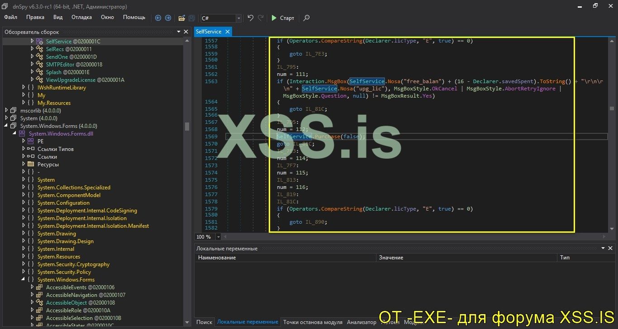Click the class icon beside ViewUpgradeLicense
Image resolution: width=618 pixels, height=329 pixels.
tap(40, 80)
